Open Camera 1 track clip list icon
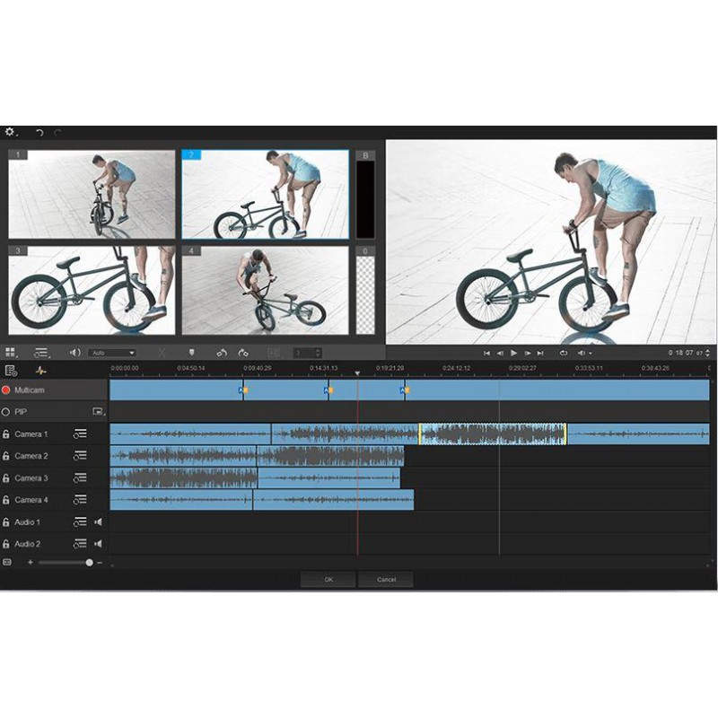Screen dimensions: 718x718 (x=80, y=434)
